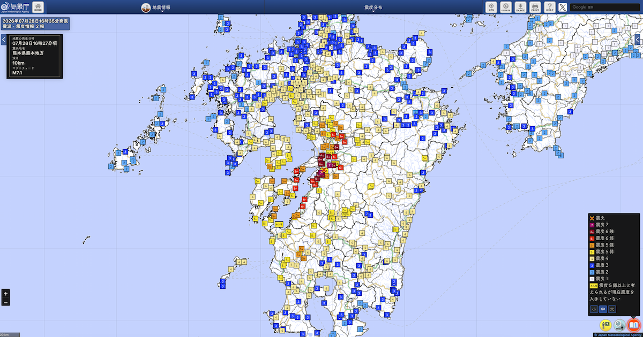Print the map with PRINT button
Viewport: 643px width, 337px height.
click(x=534, y=7)
